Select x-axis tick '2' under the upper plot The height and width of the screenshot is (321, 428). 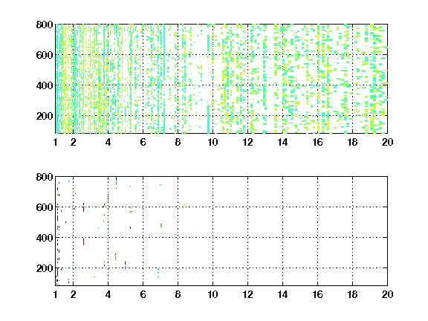[x=73, y=142]
